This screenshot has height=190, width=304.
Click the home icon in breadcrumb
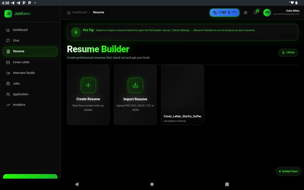pyautogui.click(x=69, y=12)
